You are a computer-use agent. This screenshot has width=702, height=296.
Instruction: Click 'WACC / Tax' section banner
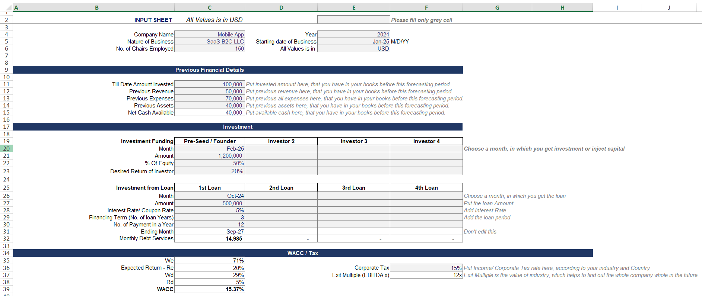click(303, 253)
